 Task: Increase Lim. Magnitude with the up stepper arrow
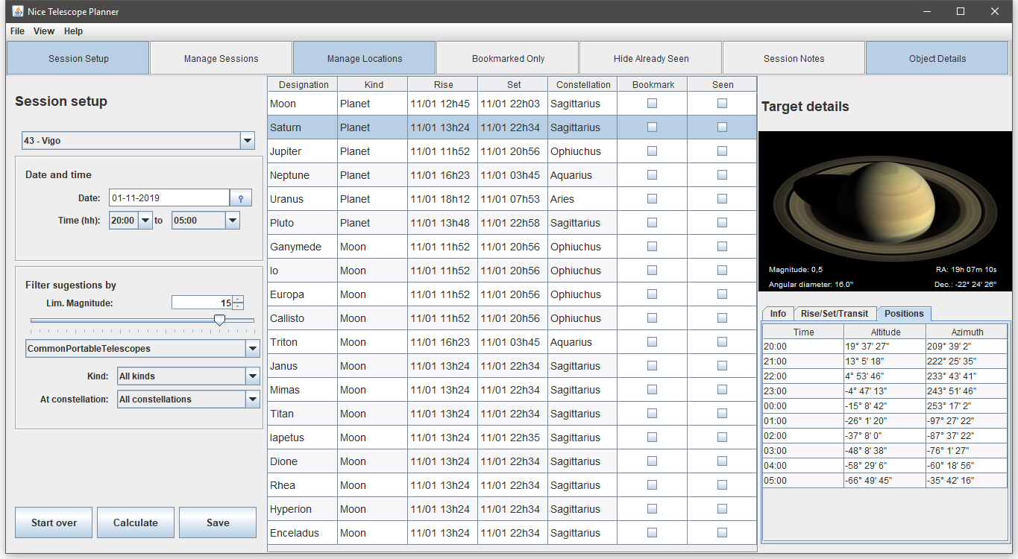pos(237,298)
